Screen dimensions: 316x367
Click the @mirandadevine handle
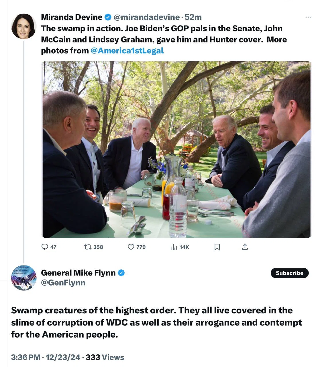click(x=147, y=17)
